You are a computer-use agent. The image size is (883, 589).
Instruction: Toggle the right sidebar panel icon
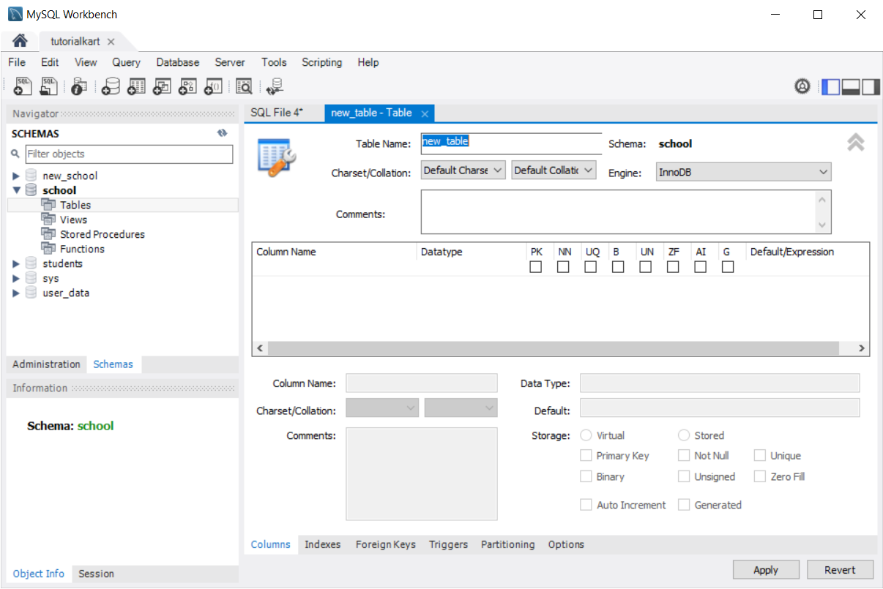tap(871, 86)
